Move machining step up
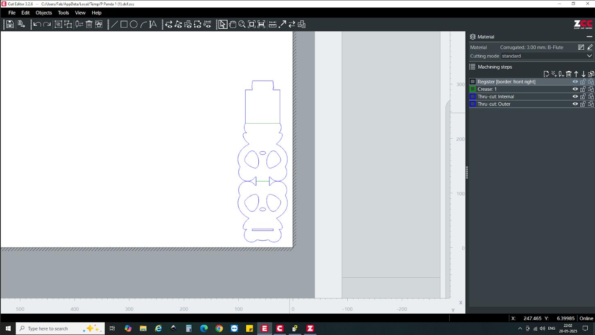Viewport: 595px width, 335px height. click(x=576, y=74)
